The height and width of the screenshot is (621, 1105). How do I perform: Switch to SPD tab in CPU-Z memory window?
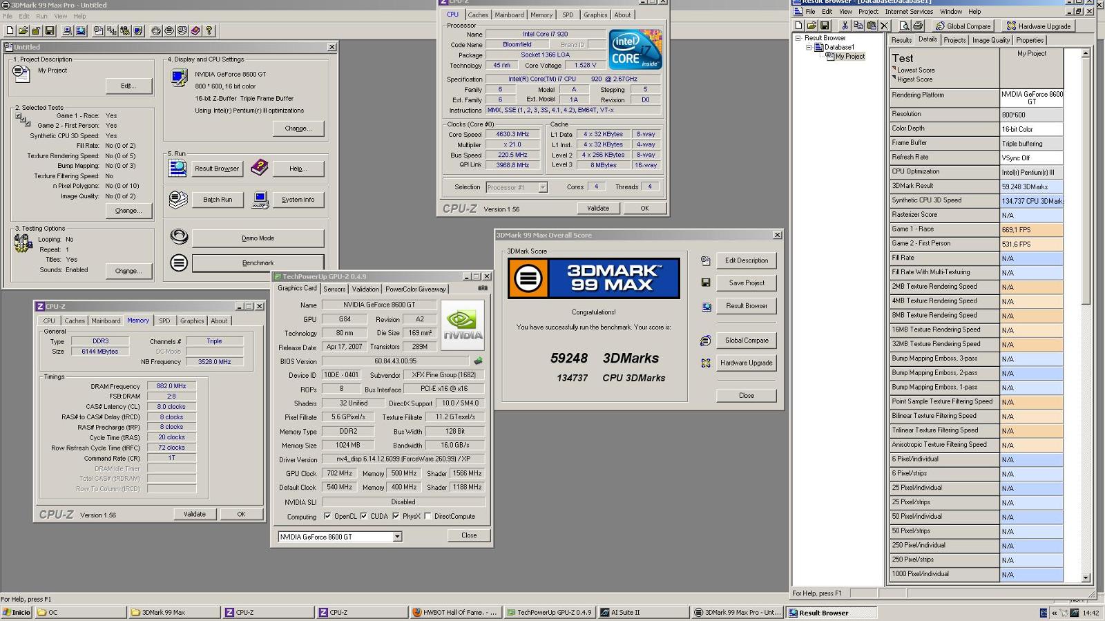(x=164, y=321)
